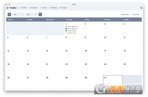Expand the 2021 year dropdown
This screenshot has width=148, height=97.
(31, 15)
